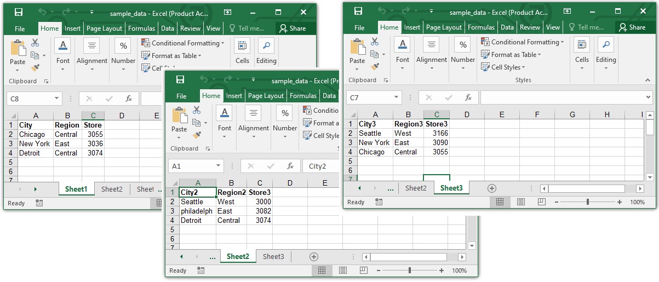
Task: Click the Save icon in the rightmost Excel window
Action: point(358,11)
